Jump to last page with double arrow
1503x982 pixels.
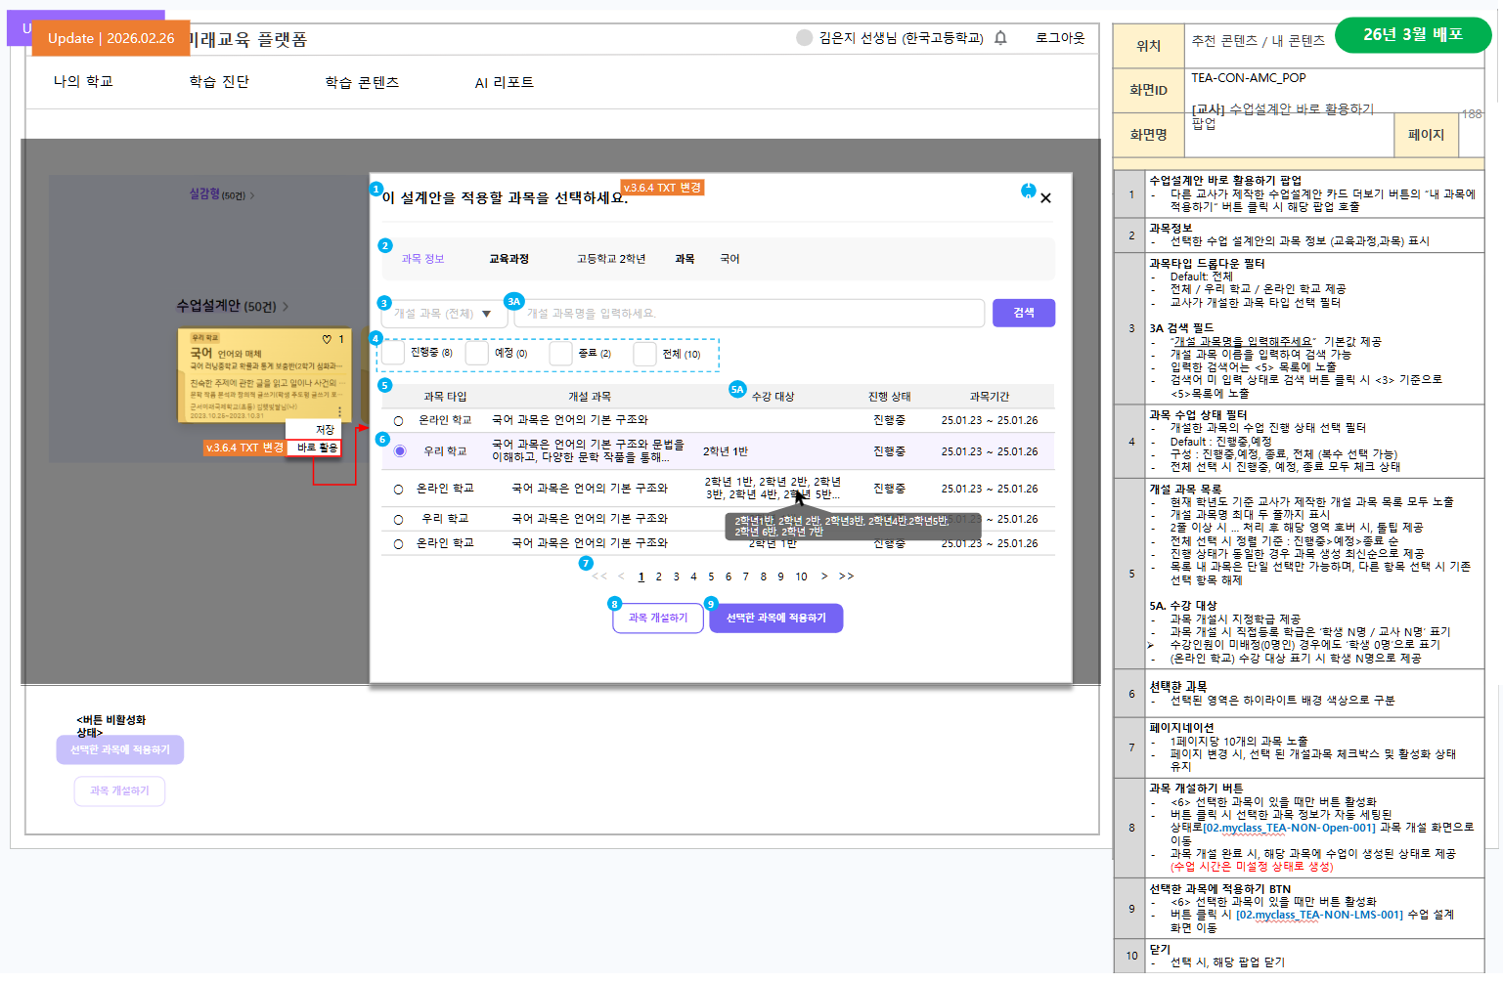[846, 576]
